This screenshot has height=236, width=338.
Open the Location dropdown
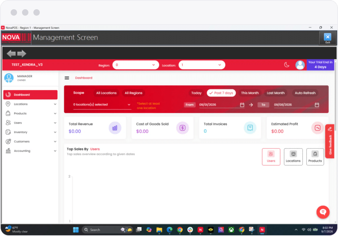coord(202,65)
